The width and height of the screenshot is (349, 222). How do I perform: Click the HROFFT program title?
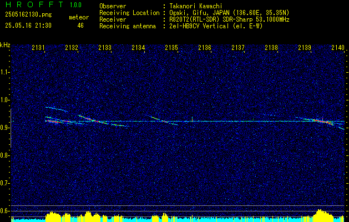coord(34,4)
